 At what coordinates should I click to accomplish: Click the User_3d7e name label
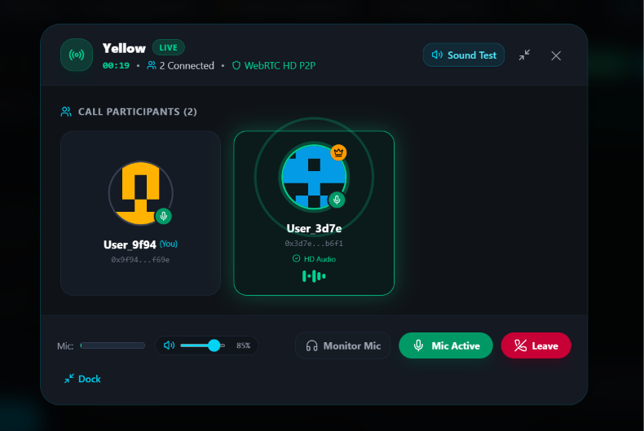click(314, 228)
